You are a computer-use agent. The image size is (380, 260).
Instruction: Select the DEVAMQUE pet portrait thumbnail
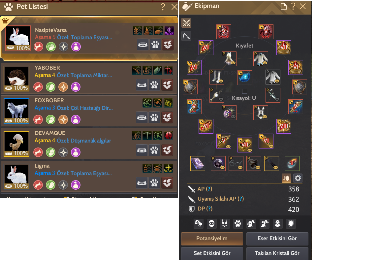coord(16,144)
